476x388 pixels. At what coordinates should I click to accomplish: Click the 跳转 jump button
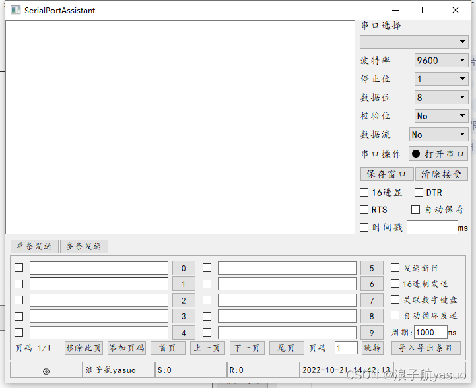tap(372, 348)
